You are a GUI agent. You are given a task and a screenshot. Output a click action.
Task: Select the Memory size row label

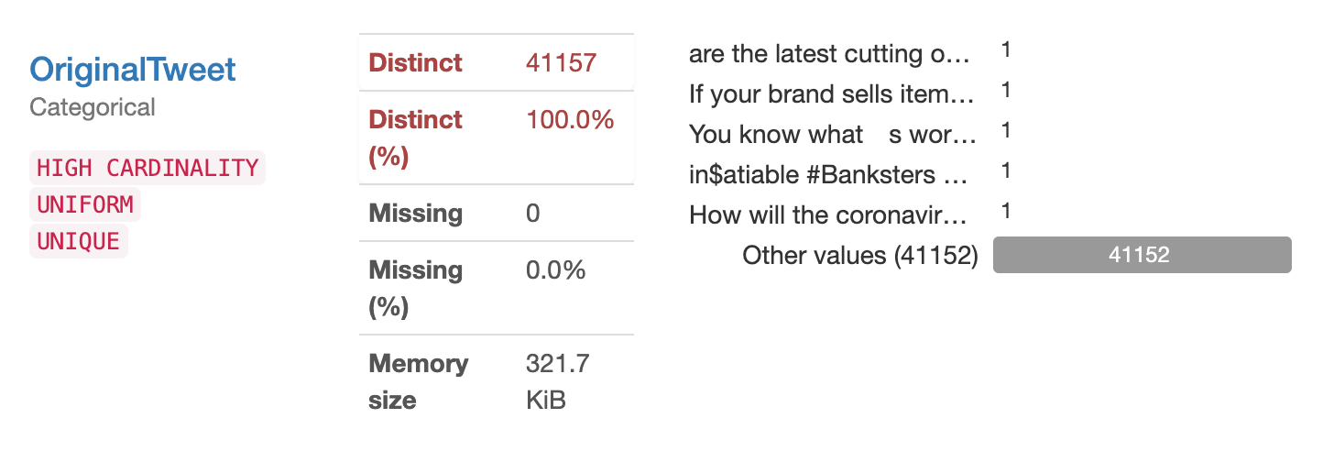418,381
